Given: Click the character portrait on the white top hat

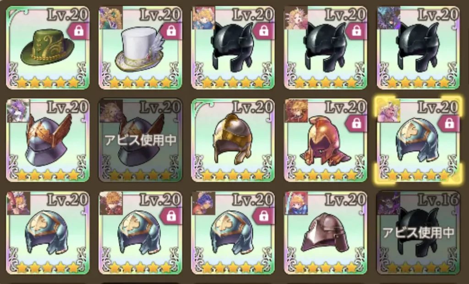Looking at the screenshot, I should click(x=111, y=18).
